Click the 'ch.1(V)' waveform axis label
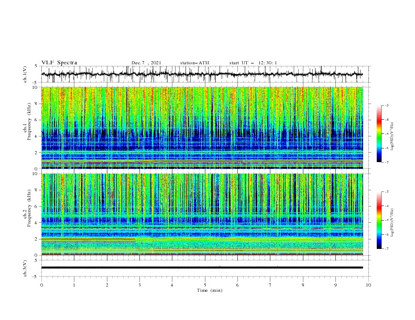The width and height of the screenshot is (415, 320). pos(25,74)
